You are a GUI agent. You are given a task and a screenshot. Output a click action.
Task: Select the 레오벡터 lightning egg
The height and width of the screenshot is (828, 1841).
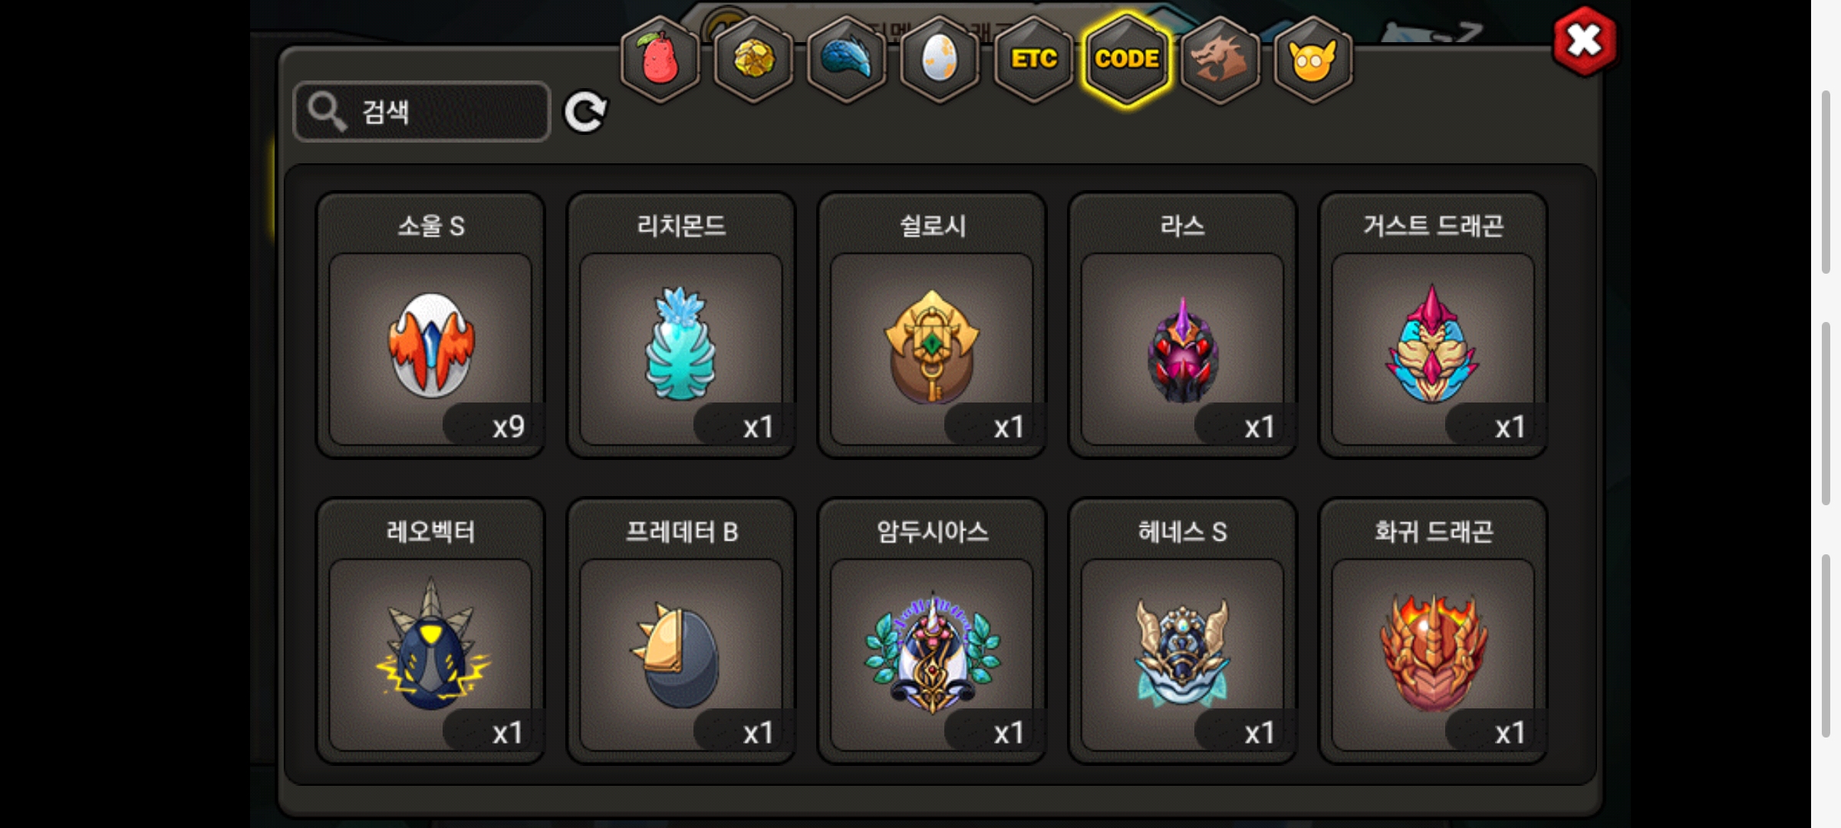(430, 631)
